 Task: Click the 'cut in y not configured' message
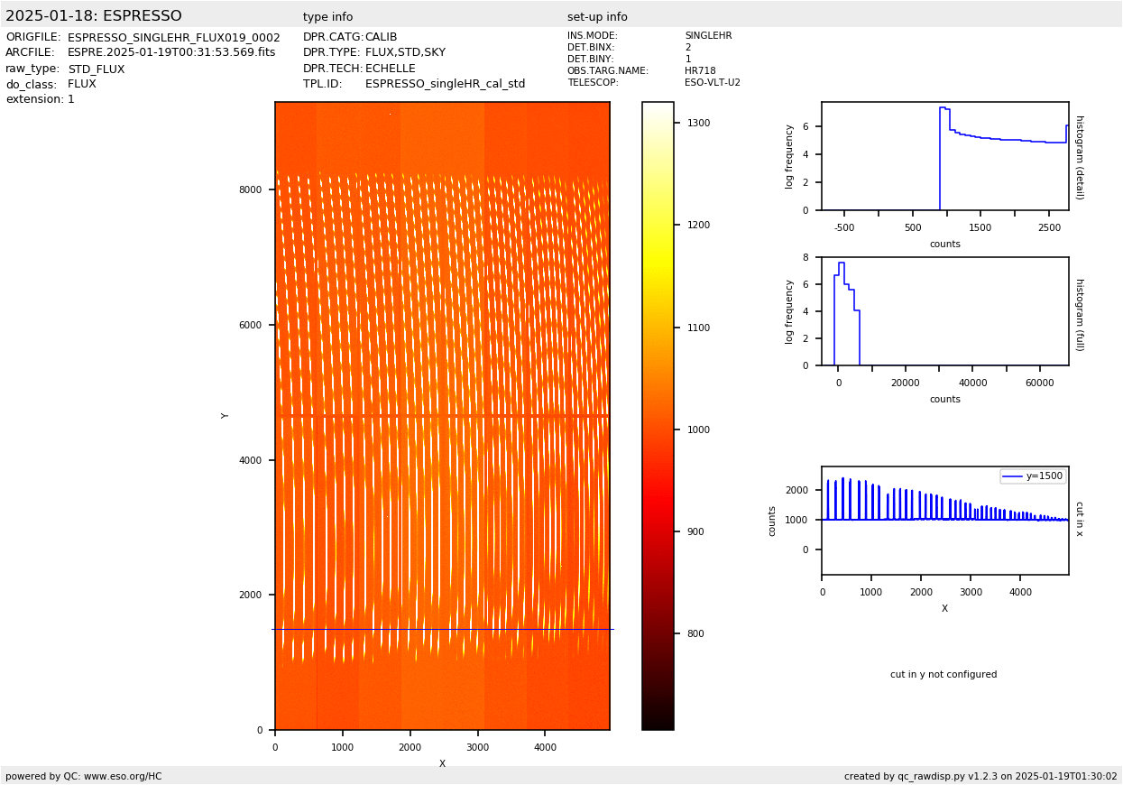point(944,675)
